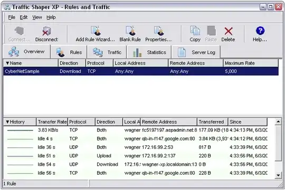Sort rules by Protocol column header
The width and height of the screenshot is (285, 190).
coord(99,63)
